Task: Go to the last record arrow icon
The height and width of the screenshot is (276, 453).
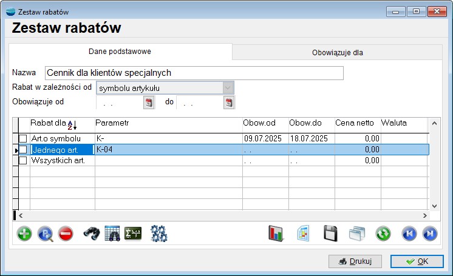Action: [x=430, y=234]
